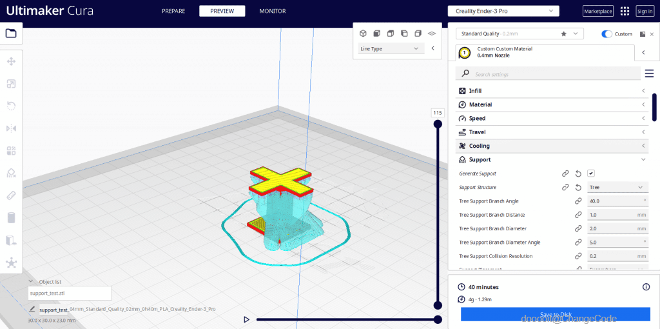Select the 3D view camera icon
The image size is (660, 329).
363,34
